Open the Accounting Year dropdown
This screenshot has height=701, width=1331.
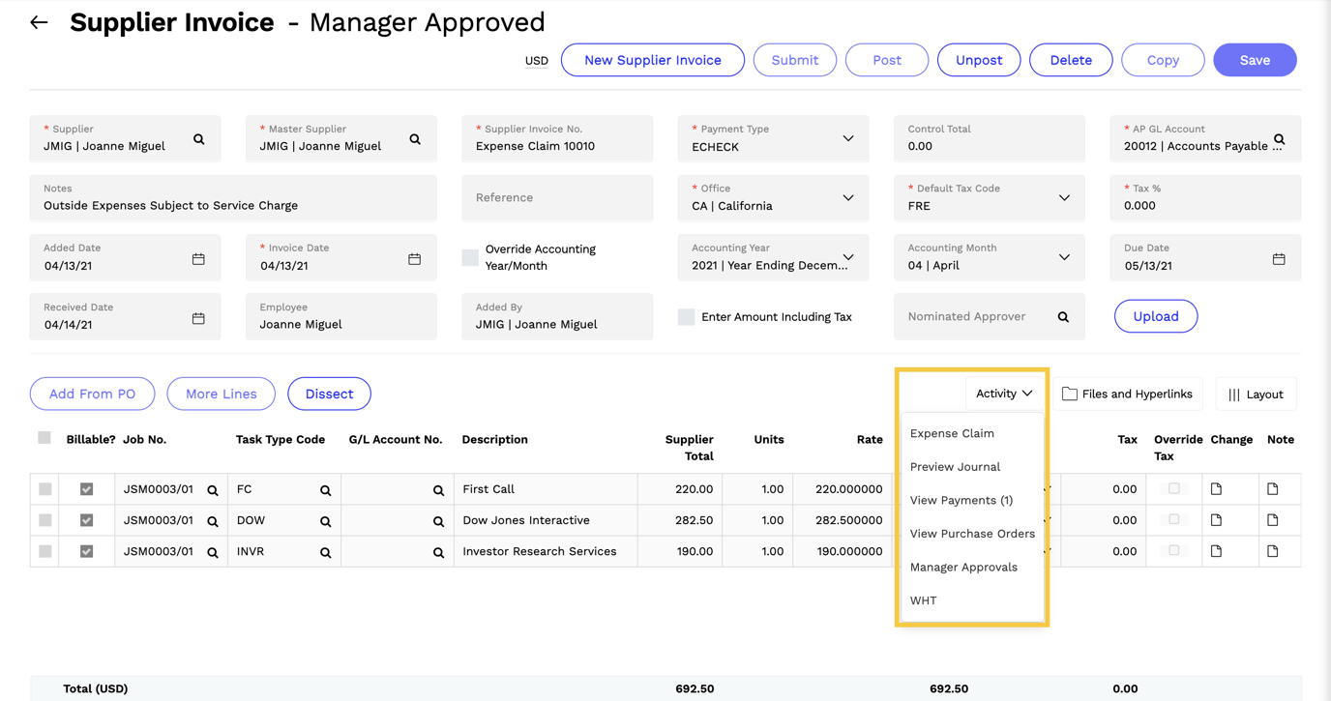click(x=848, y=258)
